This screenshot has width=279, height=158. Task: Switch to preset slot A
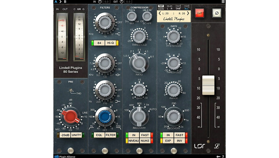pos(56,2)
